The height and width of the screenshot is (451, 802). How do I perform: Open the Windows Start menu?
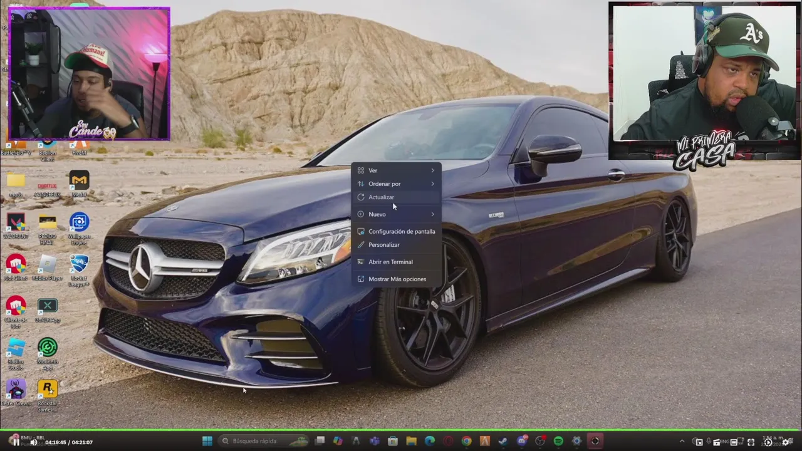click(207, 441)
